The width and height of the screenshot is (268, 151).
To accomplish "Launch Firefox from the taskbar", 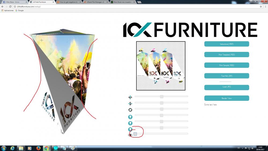I will pos(38,148).
